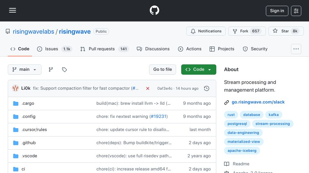This screenshot has width=309, height=173.
Task: Open the update cursor rule commit message
Action: [x=133, y=130]
